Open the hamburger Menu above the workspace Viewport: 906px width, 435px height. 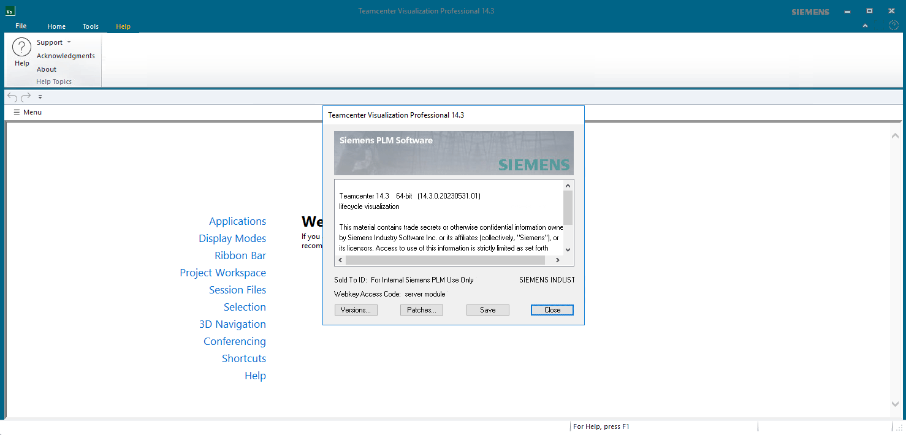pyautogui.click(x=27, y=112)
